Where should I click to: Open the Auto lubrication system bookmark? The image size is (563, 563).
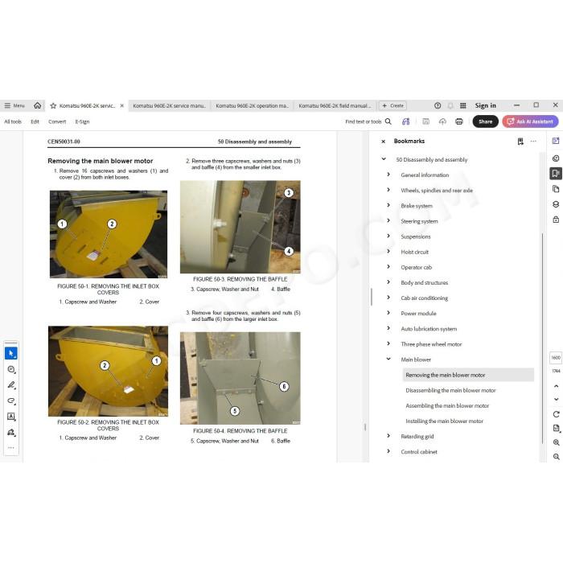pyautogui.click(x=429, y=329)
